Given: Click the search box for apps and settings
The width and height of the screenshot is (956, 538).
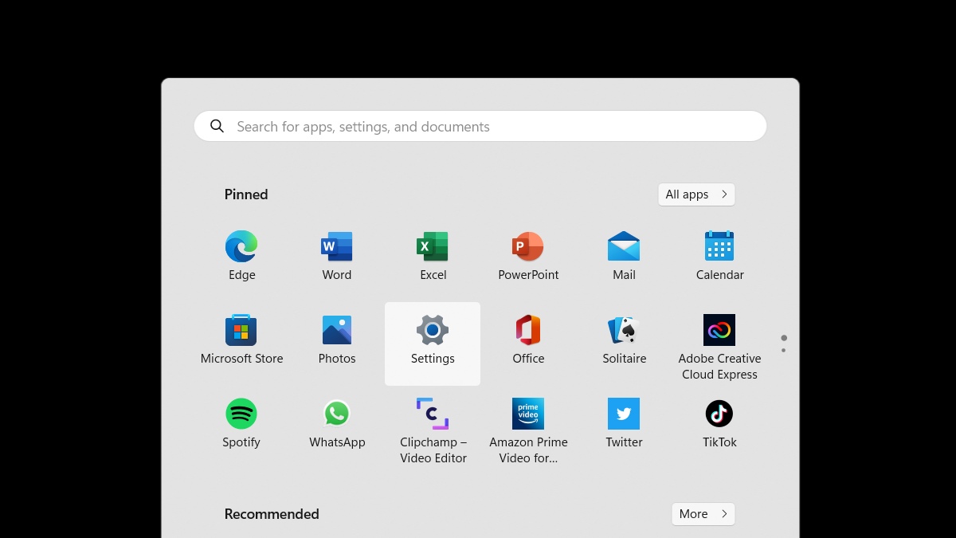Looking at the screenshot, I should [x=480, y=126].
